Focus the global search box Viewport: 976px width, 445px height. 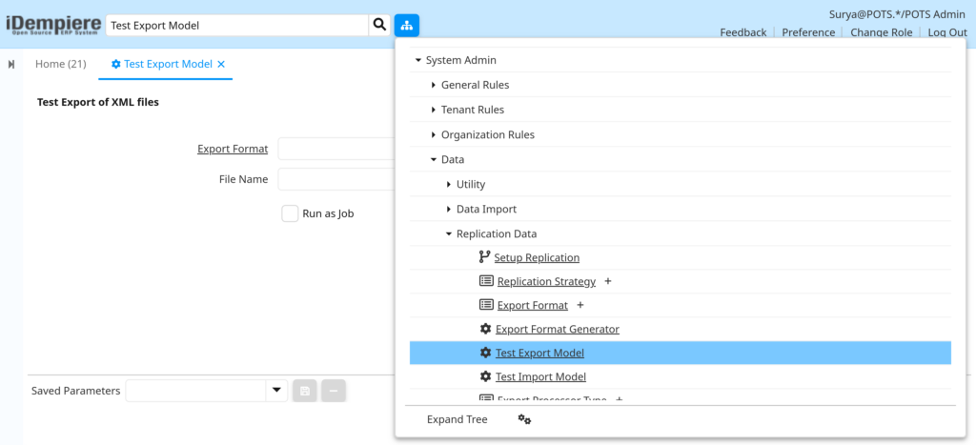click(237, 26)
